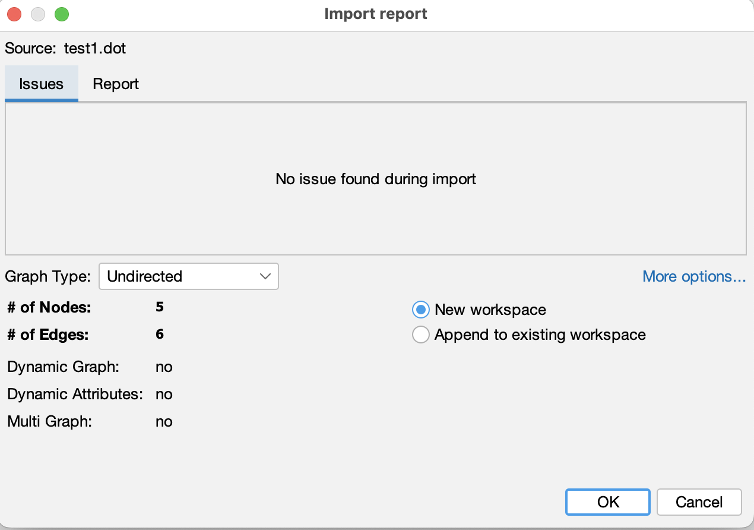Click the Dynamic Graph label
Screen dimensions: 754x530
click(64, 367)
